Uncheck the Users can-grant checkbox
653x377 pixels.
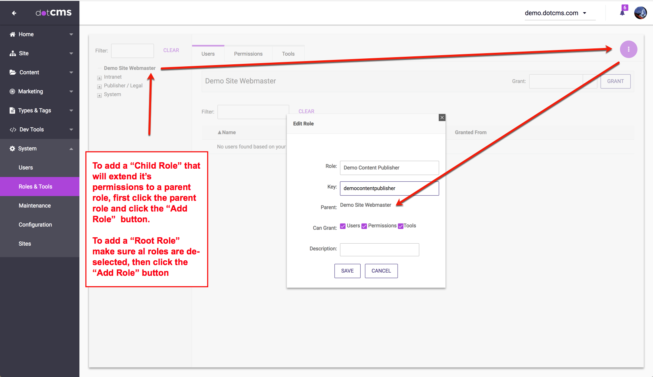(x=343, y=226)
